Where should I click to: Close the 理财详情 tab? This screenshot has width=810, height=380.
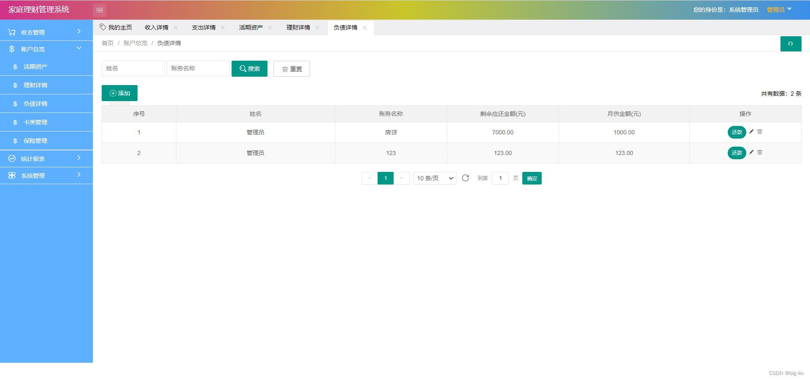click(x=317, y=28)
